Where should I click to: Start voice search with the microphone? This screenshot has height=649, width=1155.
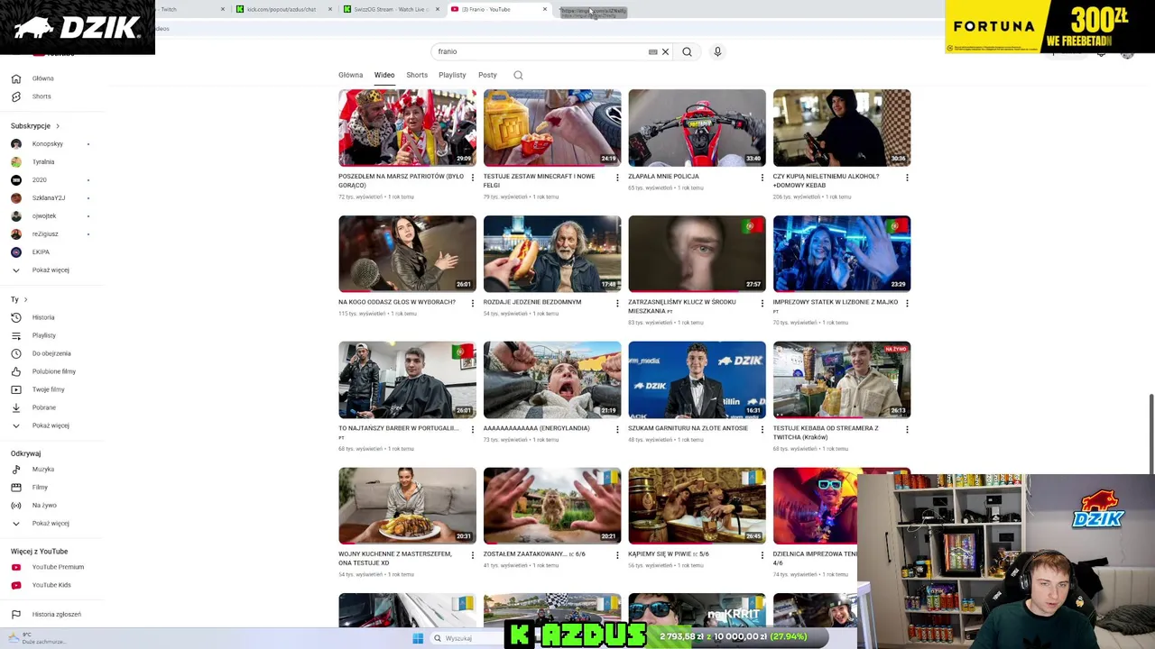coord(717,51)
